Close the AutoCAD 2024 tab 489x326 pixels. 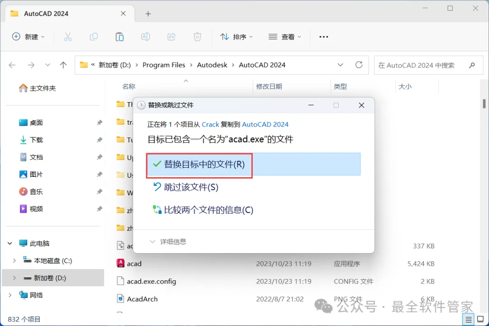[123, 14]
